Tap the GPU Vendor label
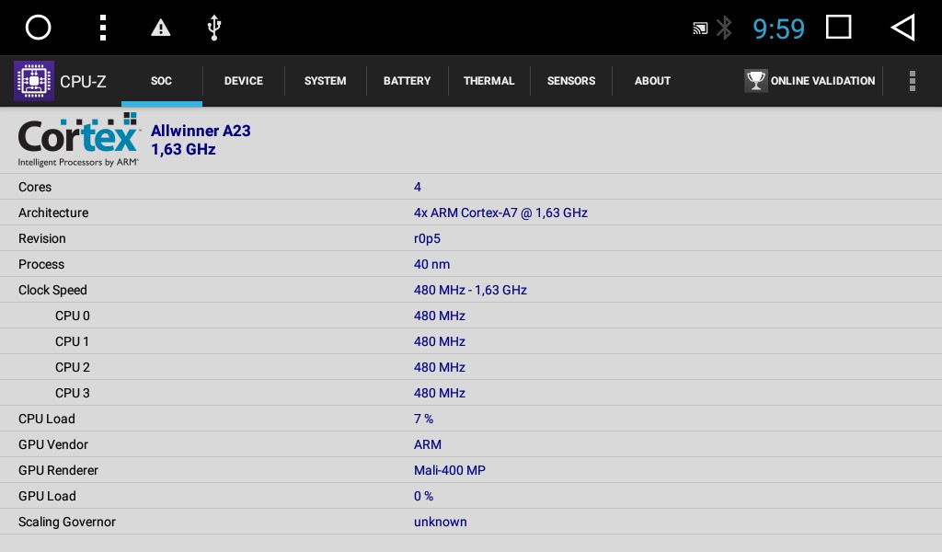This screenshot has width=942, height=552. click(x=53, y=445)
